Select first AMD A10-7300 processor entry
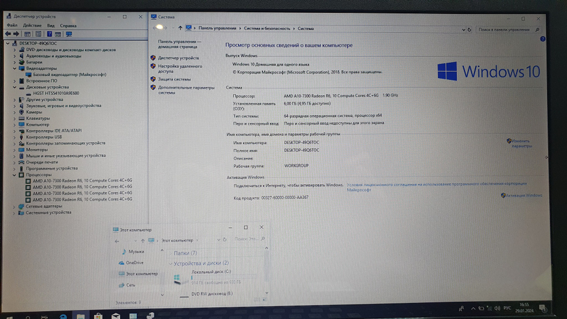This screenshot has height=319, width=567. point(82,180)
